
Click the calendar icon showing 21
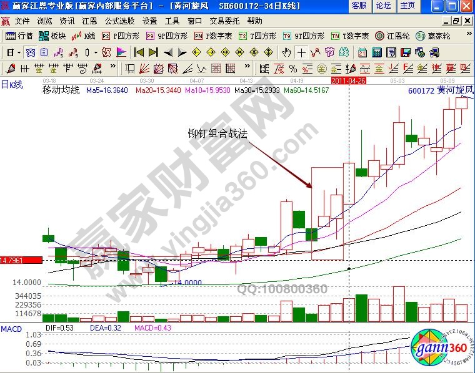363,52
